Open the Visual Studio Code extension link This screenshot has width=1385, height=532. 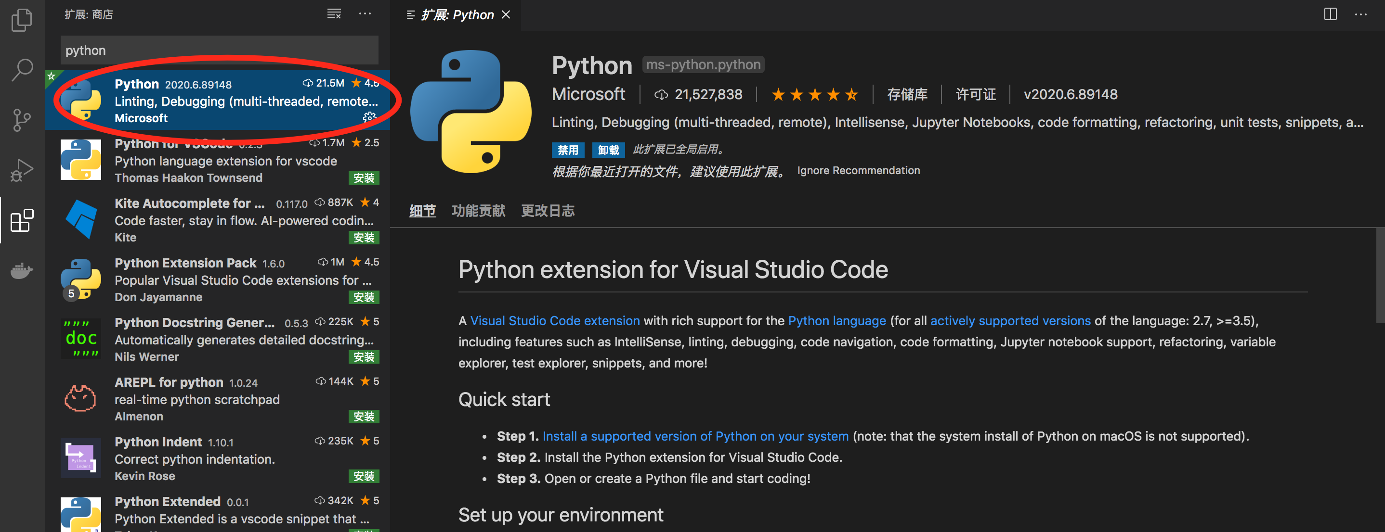coord(554,320)
